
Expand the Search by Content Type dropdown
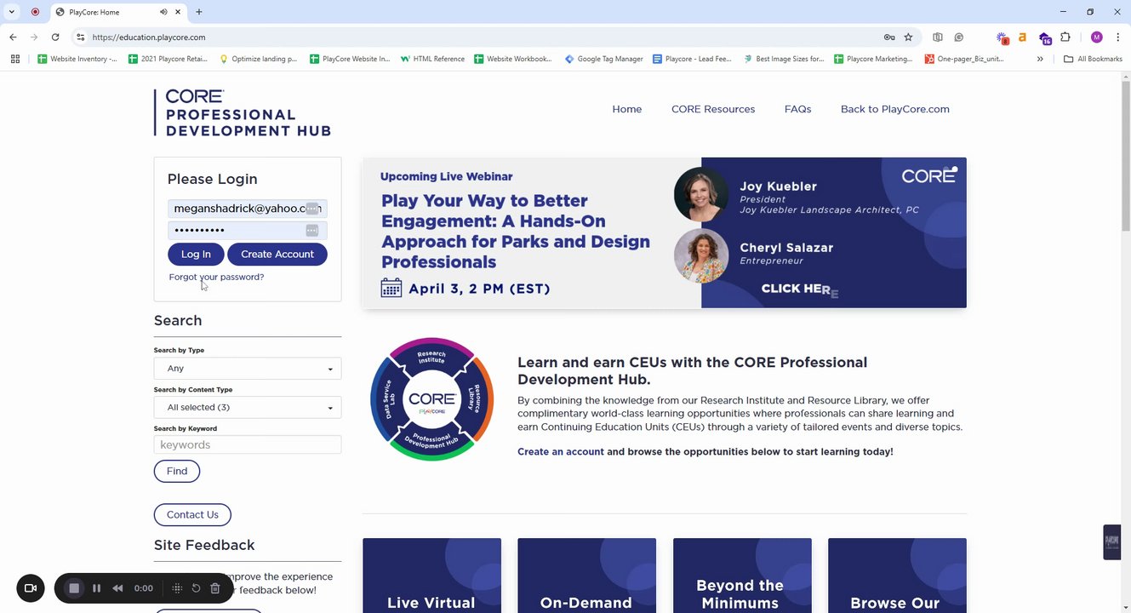[x=248, y=407]
